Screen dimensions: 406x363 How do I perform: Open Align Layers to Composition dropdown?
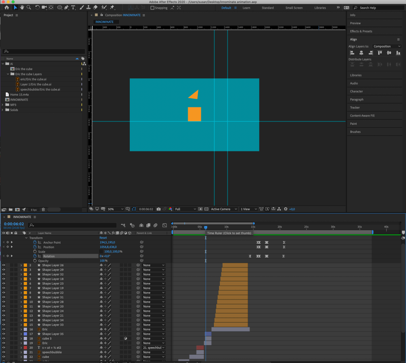pos(387,46)
